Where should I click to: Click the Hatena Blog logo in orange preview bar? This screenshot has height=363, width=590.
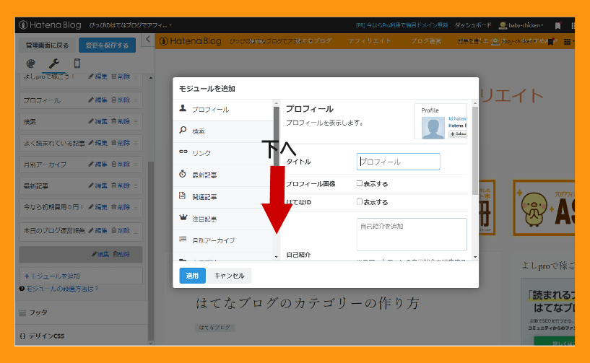point(191,41)
